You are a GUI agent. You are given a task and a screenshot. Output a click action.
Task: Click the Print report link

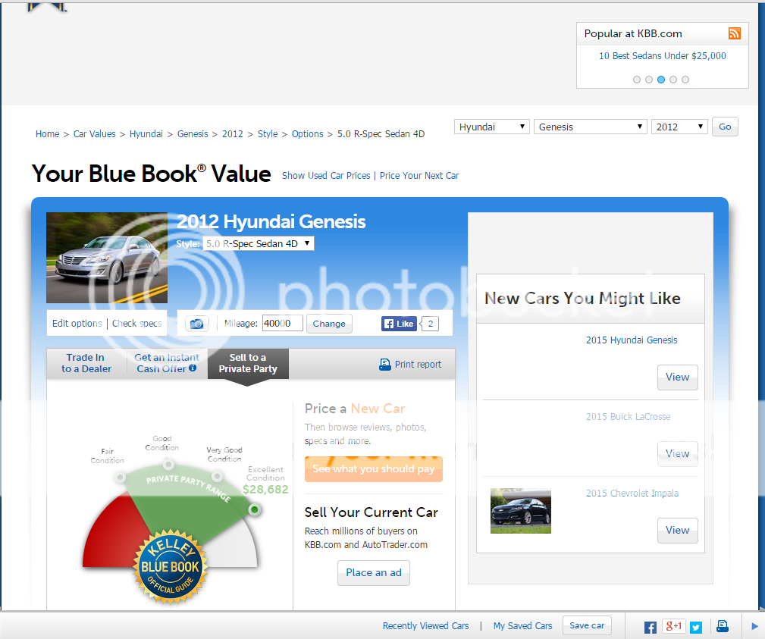tap(418, 365)
